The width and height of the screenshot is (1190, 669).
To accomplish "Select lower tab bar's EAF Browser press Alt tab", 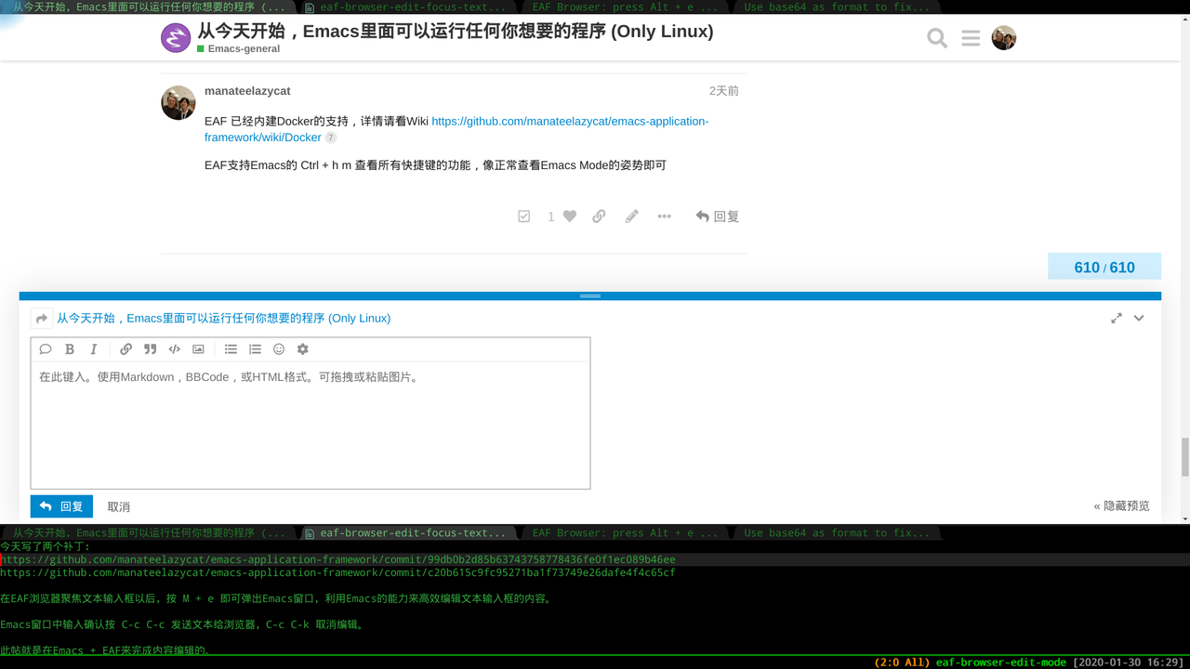I will [x=623, y=533].
